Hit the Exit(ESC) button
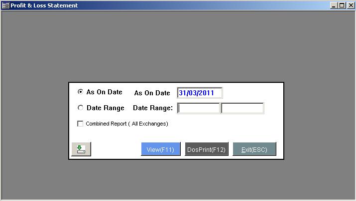This screenshot has width=356, height=201. coord(254,149)
